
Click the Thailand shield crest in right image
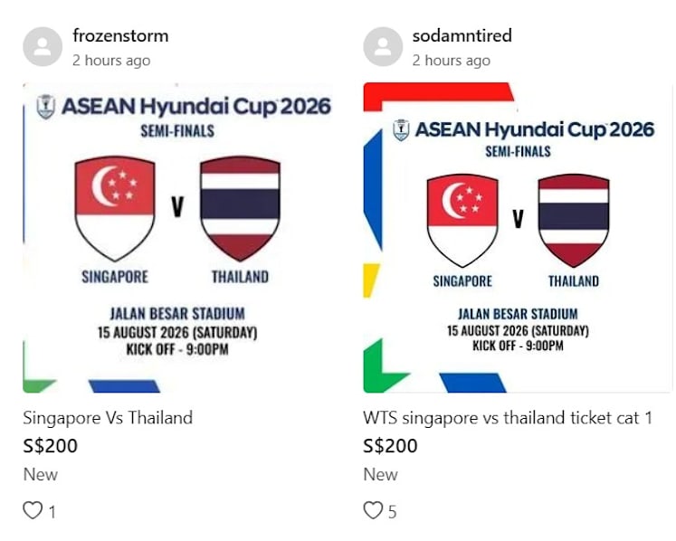coord(574,221)
